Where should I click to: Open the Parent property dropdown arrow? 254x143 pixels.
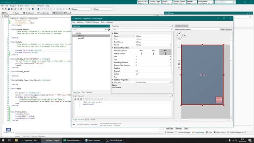point(170,45)
